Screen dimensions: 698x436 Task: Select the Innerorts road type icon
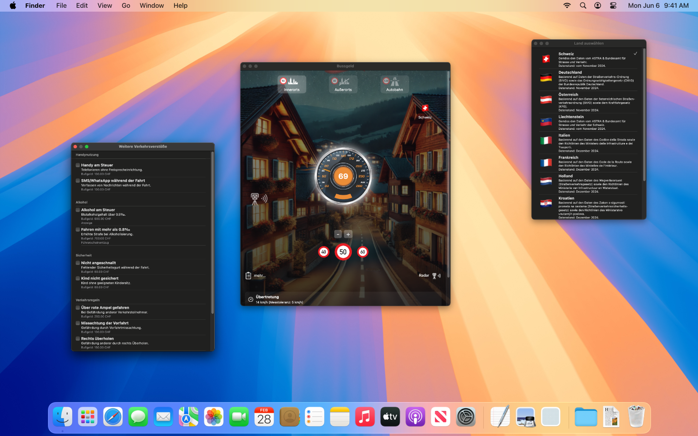click(x=292, y=84)
